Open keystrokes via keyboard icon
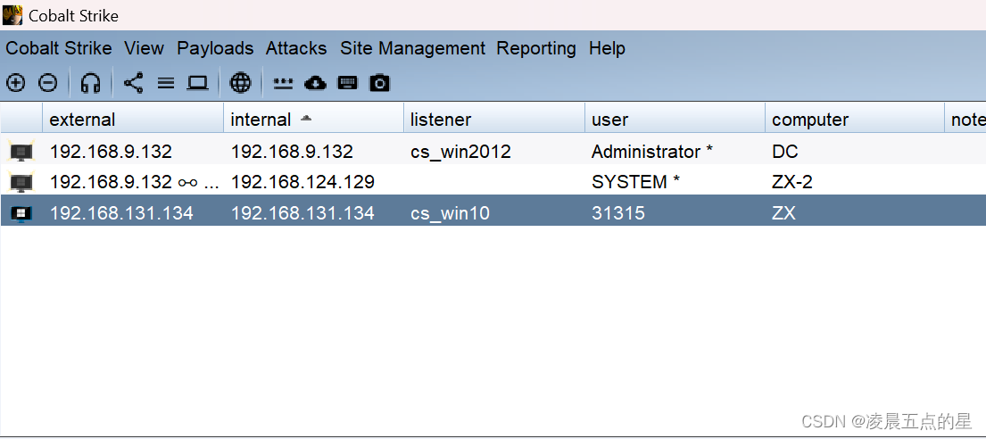This screenshot has height=439, width=986. tap(347, 82)
